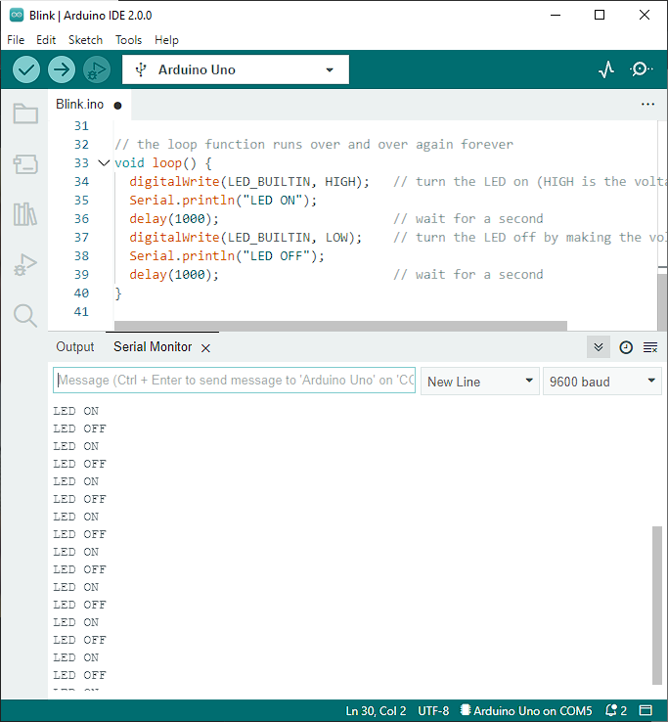Open the Help menu
Viewport: 668px width, 722px height.
coord(166,40)
